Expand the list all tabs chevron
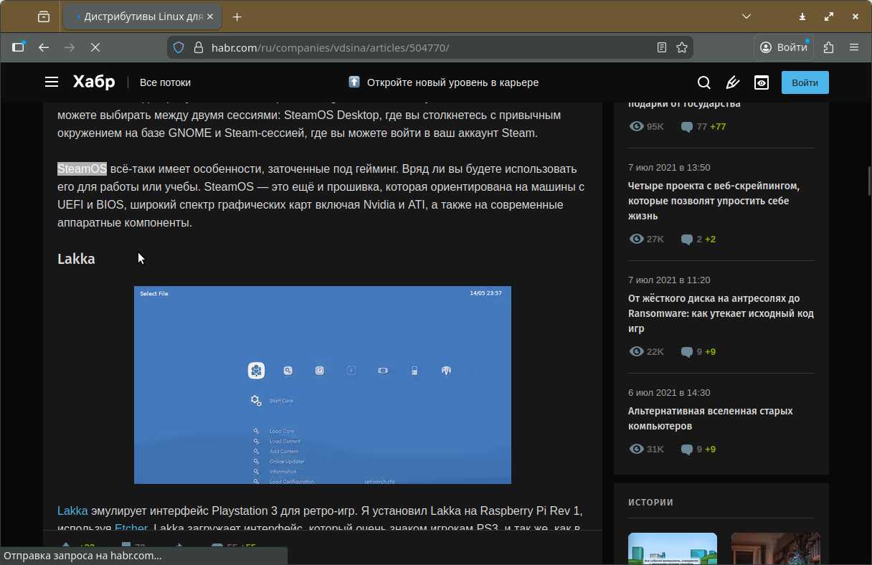The height and width of the screenshot is (565, 872). (x=747, y=16)
